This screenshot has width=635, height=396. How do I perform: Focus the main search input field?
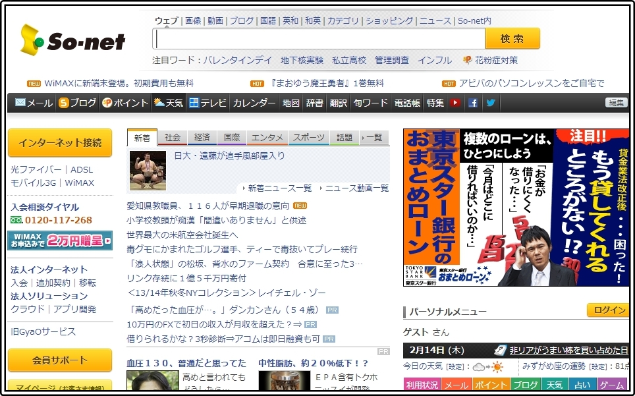pyautogui.click(x=319, y=39)
